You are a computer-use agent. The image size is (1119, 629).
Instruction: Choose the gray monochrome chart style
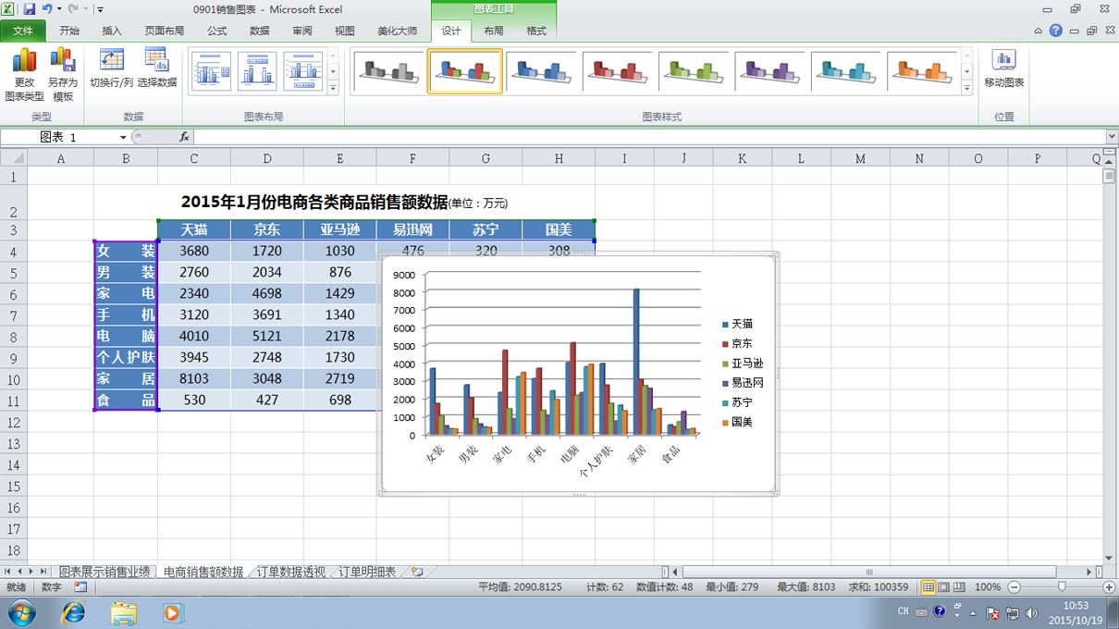click(x=388, y=71)
